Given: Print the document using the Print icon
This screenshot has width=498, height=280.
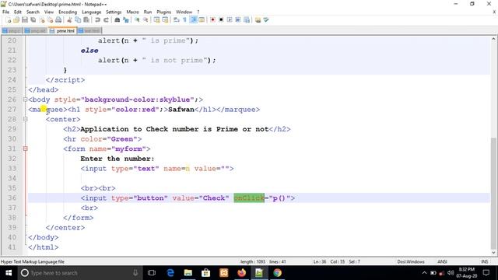Looking at the screenshot, I should [x=58, y=20].
